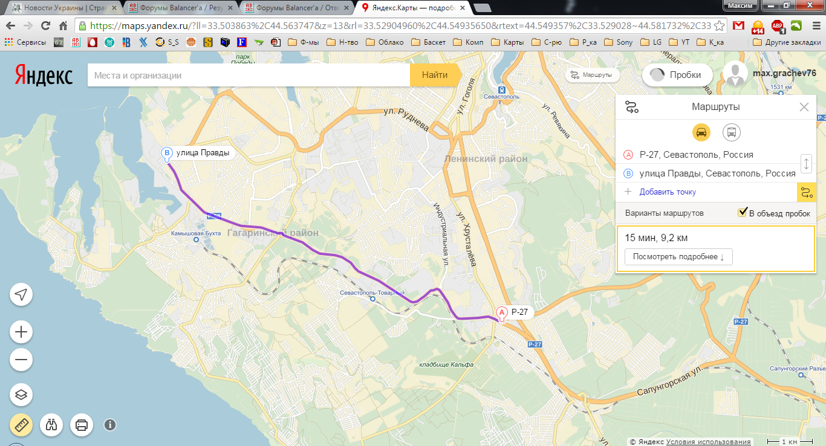
Task: Expand 'Посмотреть подробнее' route details
Action: click(x=678, y=256)
